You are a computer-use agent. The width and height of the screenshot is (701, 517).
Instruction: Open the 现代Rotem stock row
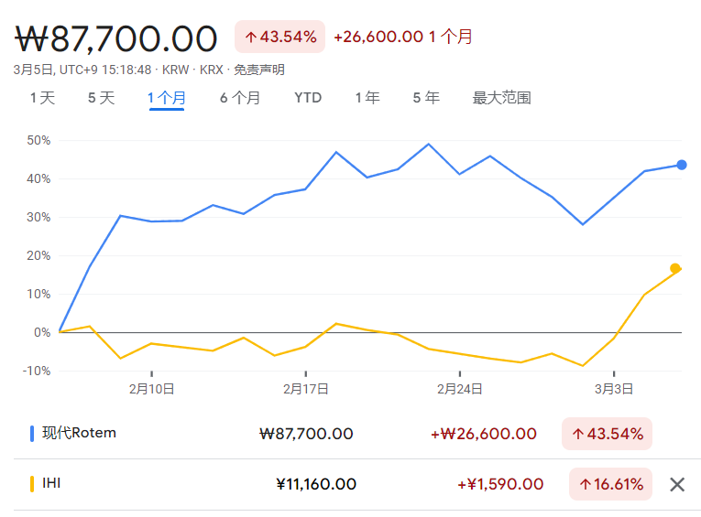pos(80,434)
